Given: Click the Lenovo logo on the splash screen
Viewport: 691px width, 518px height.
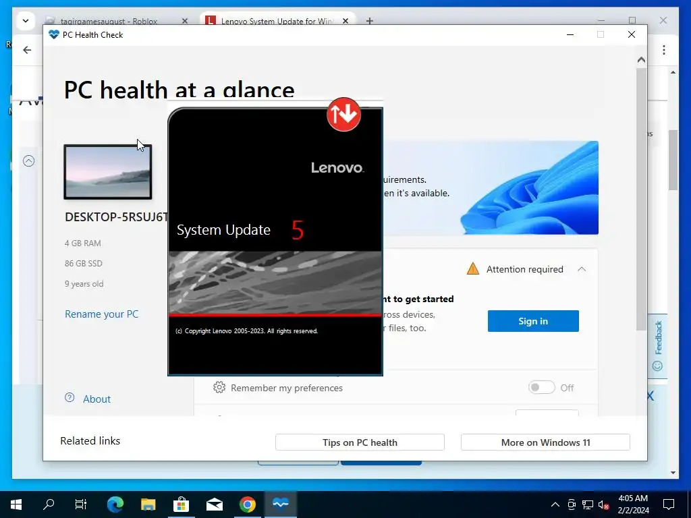Looking at the screenshot, I should tap(337, 167).
